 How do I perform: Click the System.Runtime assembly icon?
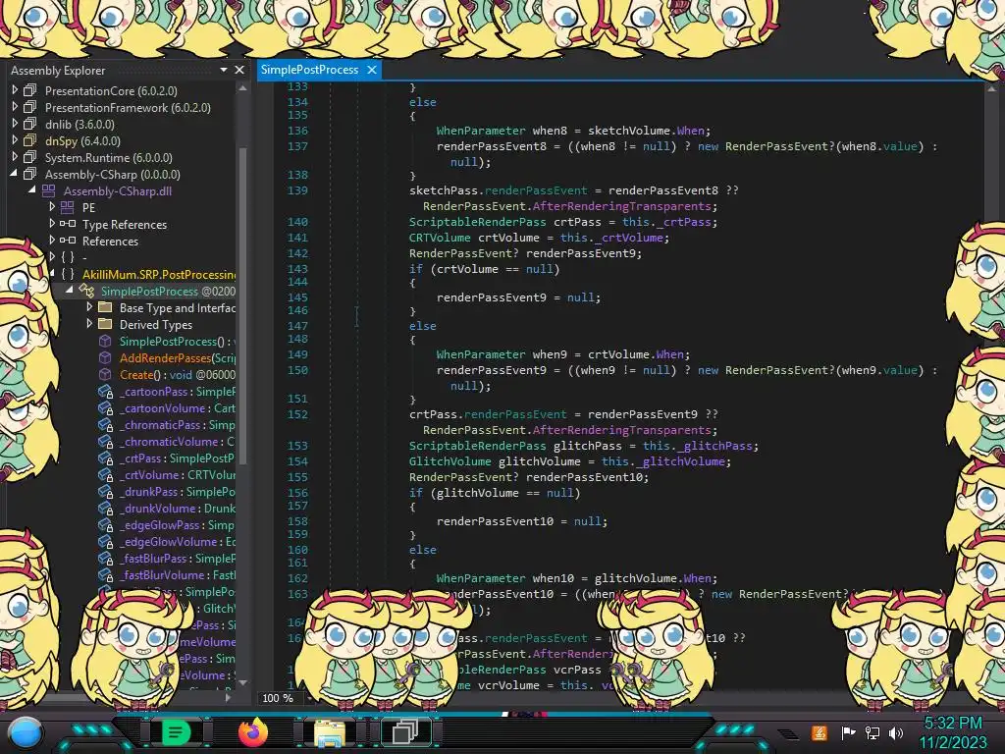point(30,157)
